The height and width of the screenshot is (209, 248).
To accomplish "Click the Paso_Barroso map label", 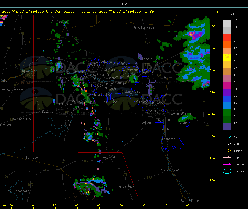I will click(169, 169).
